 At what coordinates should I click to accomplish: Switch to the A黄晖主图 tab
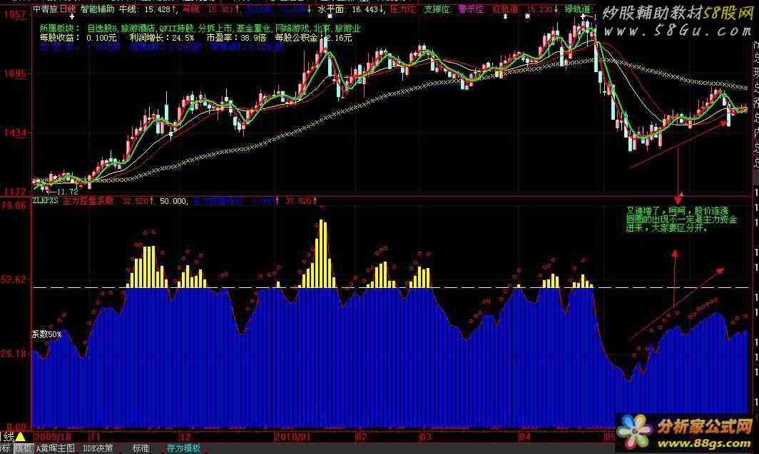(55, 448)
